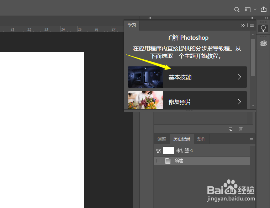Image resolution: width=270 pixels, height=208 pixels.
Task: Switch to the 动作 tab
Action: tap(201, 139)
